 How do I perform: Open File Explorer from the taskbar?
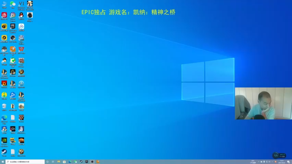59,162
